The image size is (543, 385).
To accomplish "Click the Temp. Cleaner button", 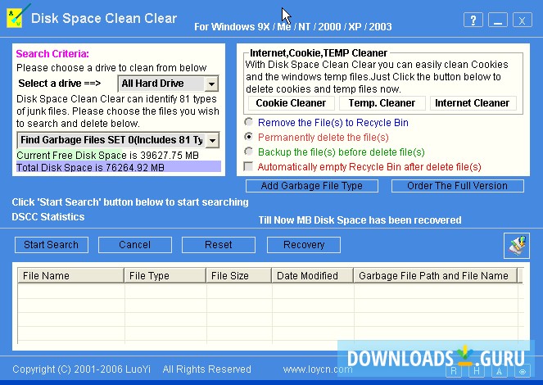I will 382,103.
